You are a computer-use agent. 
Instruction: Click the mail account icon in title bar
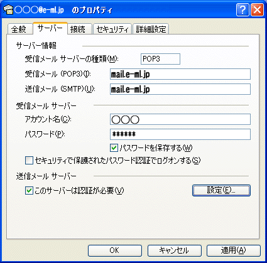tap(8, 10)
